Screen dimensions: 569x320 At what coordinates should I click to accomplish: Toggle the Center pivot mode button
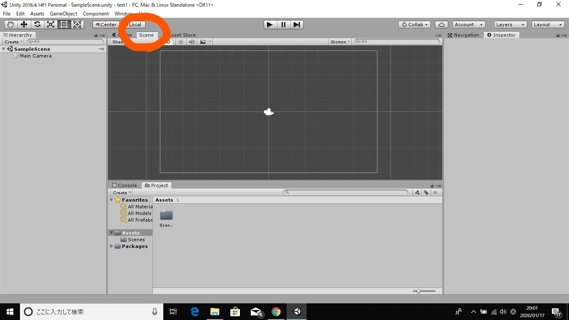pos(105,25)
